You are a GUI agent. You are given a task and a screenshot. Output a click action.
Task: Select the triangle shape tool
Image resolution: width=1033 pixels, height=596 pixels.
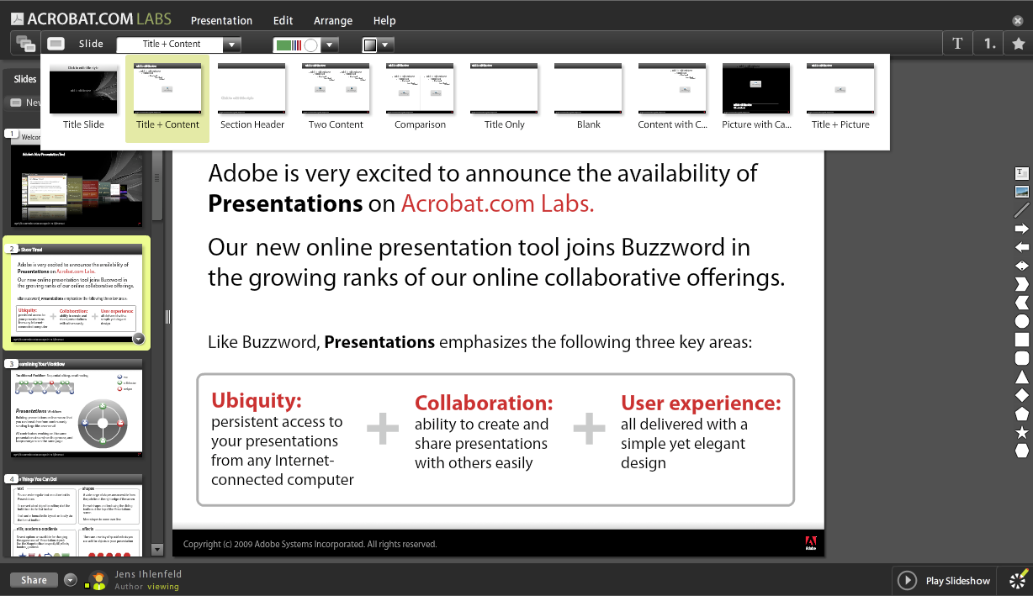pyautogui.click(x=1021, y=378)
